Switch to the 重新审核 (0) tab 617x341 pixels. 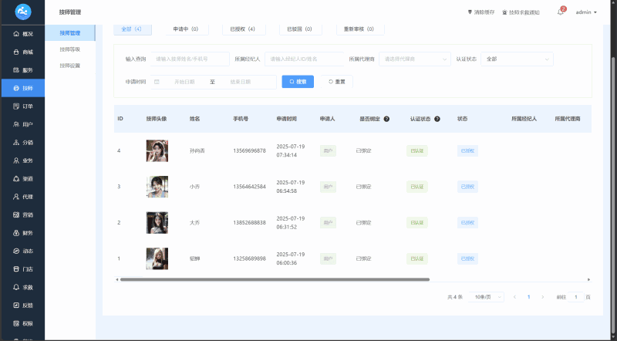(360, 29)
